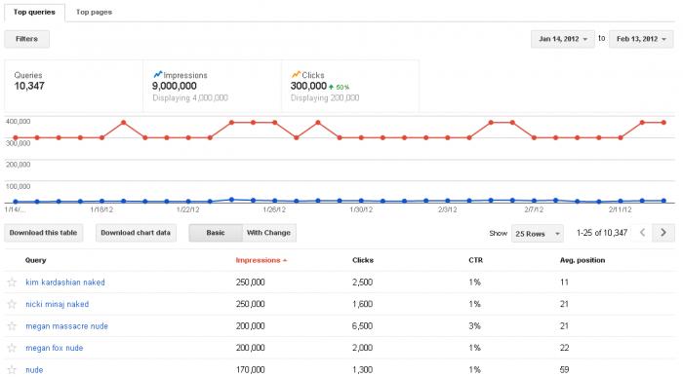The image size is (683, 377).
Task: Click Displaying 4,000,000 text
Action: coord(190,97)
